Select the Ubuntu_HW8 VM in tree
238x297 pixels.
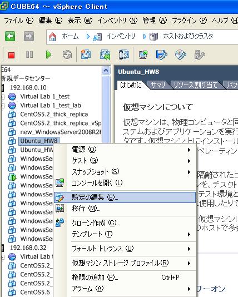click(39, 141)
